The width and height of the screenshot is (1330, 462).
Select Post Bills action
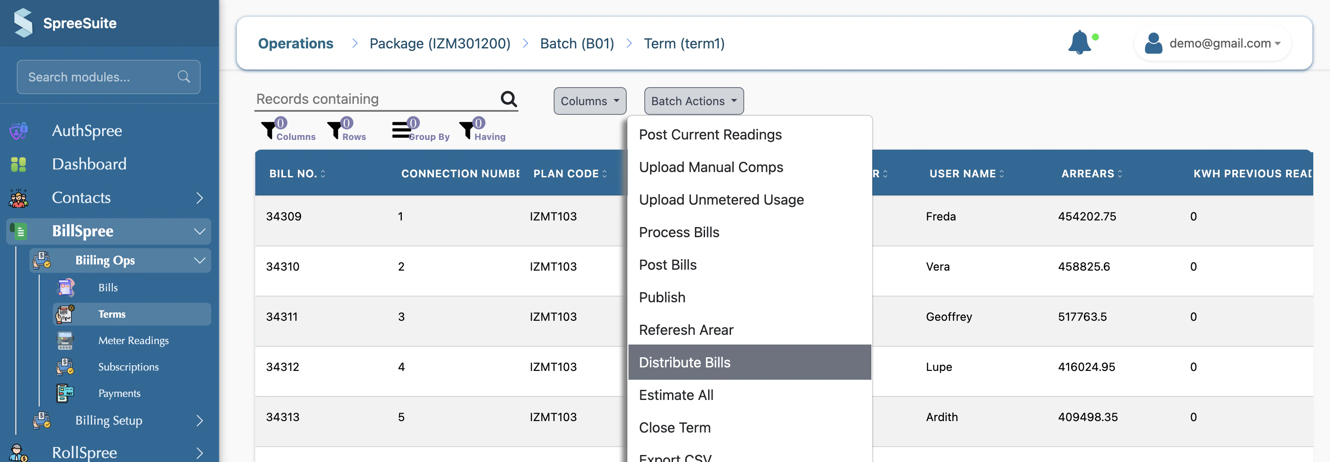[749, 265]
